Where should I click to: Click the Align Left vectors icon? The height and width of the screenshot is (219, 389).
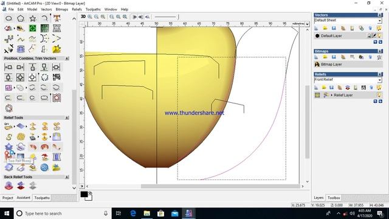[x=9, y=67]
